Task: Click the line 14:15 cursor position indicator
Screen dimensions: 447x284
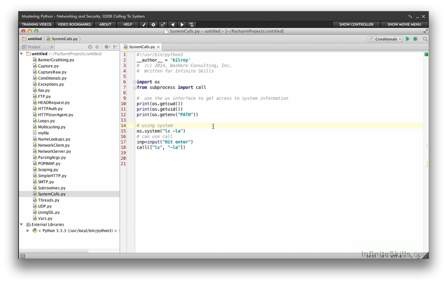Action: 371,256
